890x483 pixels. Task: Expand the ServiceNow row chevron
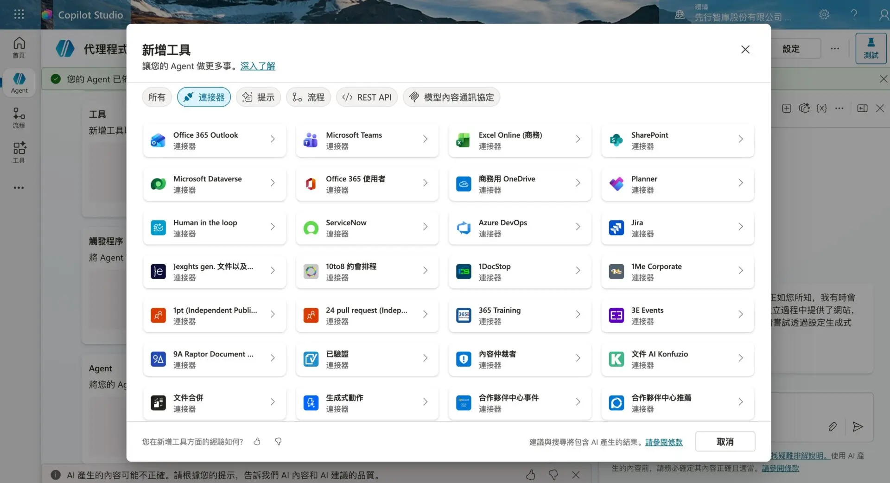point(425,227)
